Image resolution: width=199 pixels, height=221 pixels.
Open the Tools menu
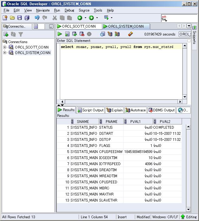pyautogui.click(x=98, y=10)
